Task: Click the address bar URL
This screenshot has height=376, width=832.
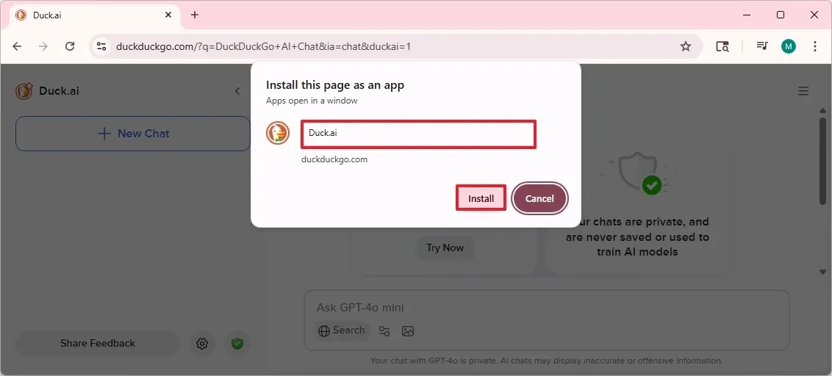Action: coord(263,47)
